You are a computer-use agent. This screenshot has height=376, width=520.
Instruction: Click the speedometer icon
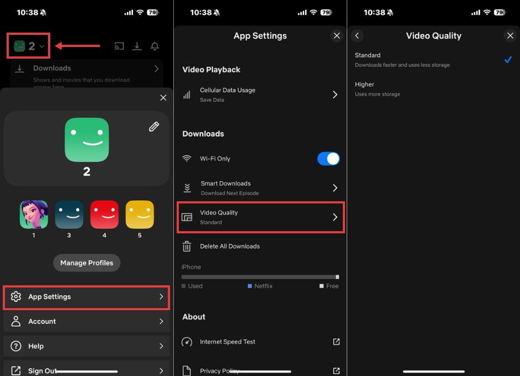(x=187, y=342)
